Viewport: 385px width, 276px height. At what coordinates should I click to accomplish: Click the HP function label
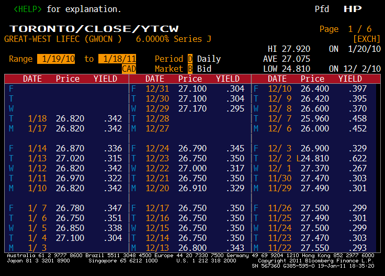click(x=352, y=9)
